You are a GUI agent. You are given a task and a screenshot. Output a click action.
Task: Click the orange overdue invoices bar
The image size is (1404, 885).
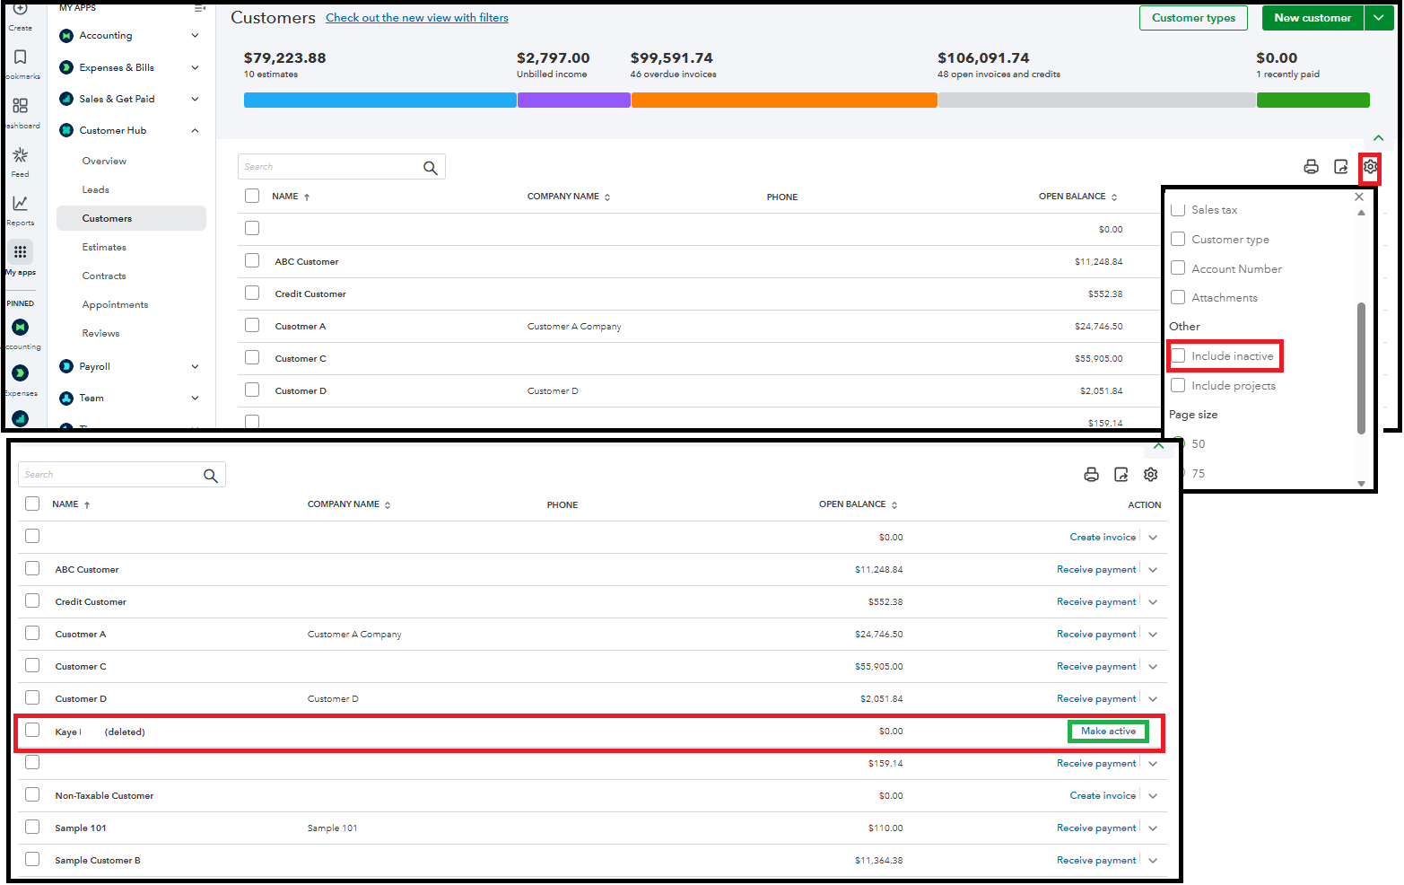[784, 101]
